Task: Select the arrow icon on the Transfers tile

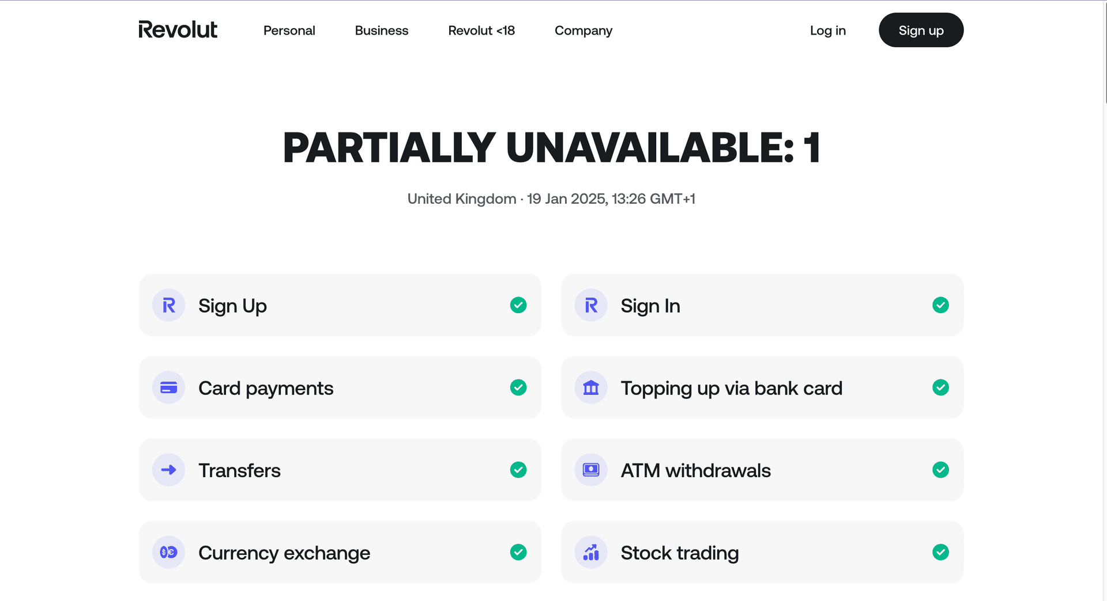Action: 168,470
